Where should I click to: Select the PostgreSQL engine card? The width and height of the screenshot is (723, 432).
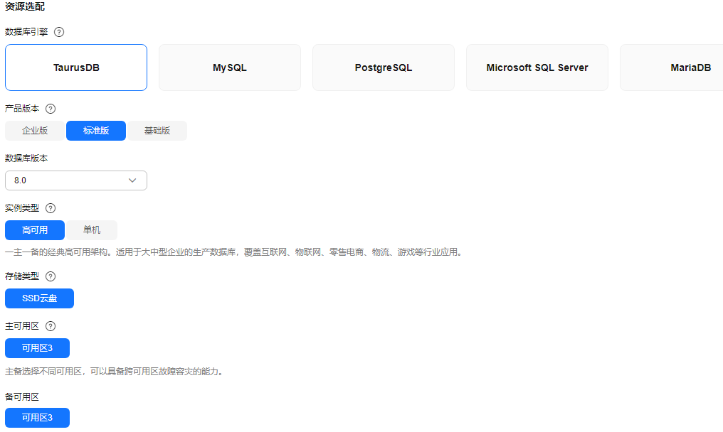click(x=383, y=67)
